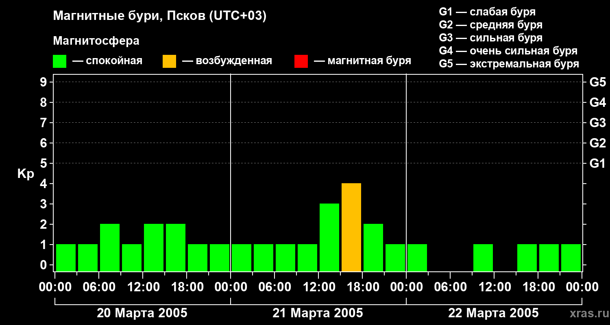Click the G3 label on right axis
Screen dimensions: 610x325
[597, 123]
